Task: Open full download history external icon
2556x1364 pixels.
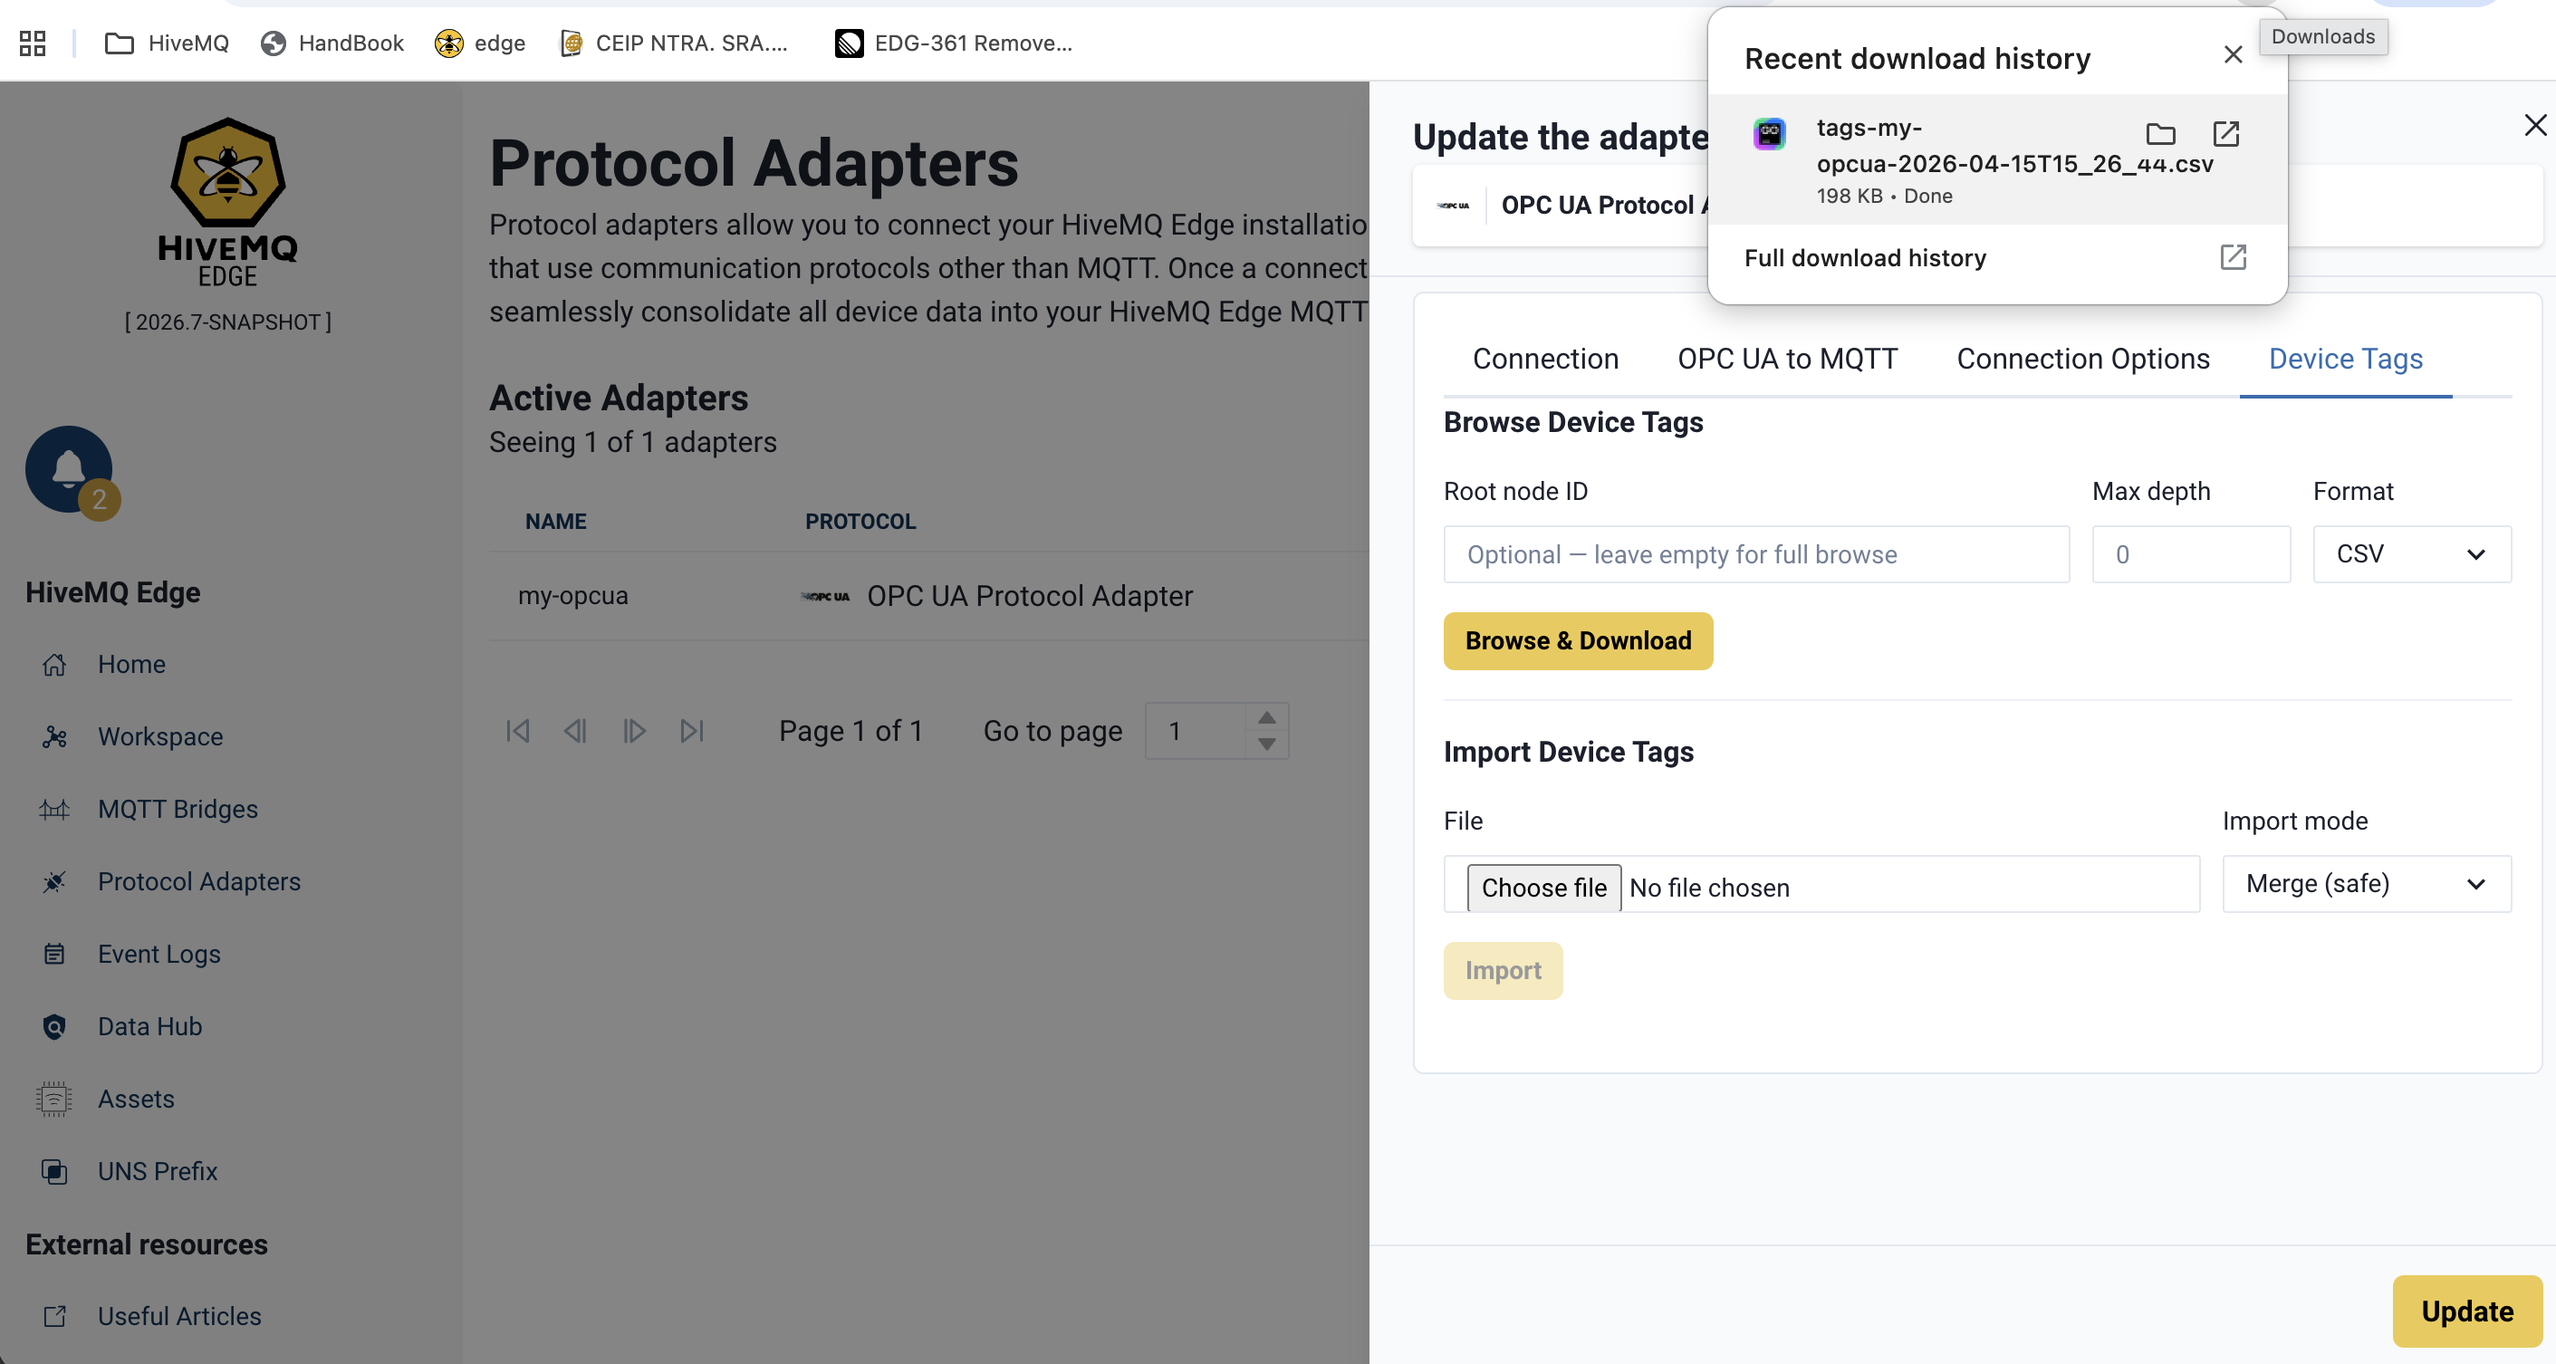Action: pos(2233,258)
